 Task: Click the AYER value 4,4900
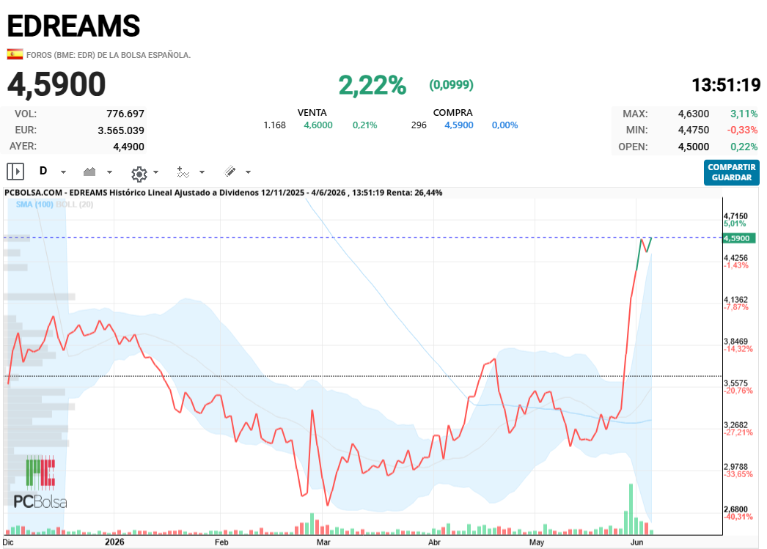128,147
